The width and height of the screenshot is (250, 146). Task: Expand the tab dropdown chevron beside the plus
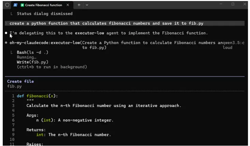pyautogui.click(x=87, y=5)
